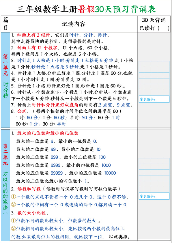Check the top-left cell of second unit grid
172x243 pixels.
142,161
